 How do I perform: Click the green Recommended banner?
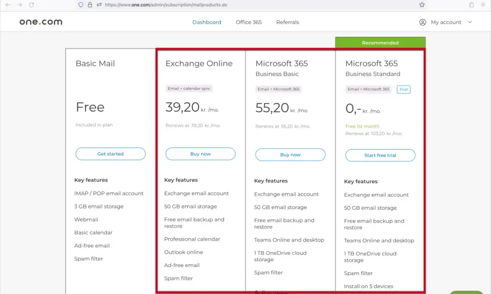coord(380,42)
